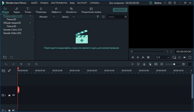Click the edit adjustments sliders icon
This screenshot has height=112, width=194.
tap(36, 64)
